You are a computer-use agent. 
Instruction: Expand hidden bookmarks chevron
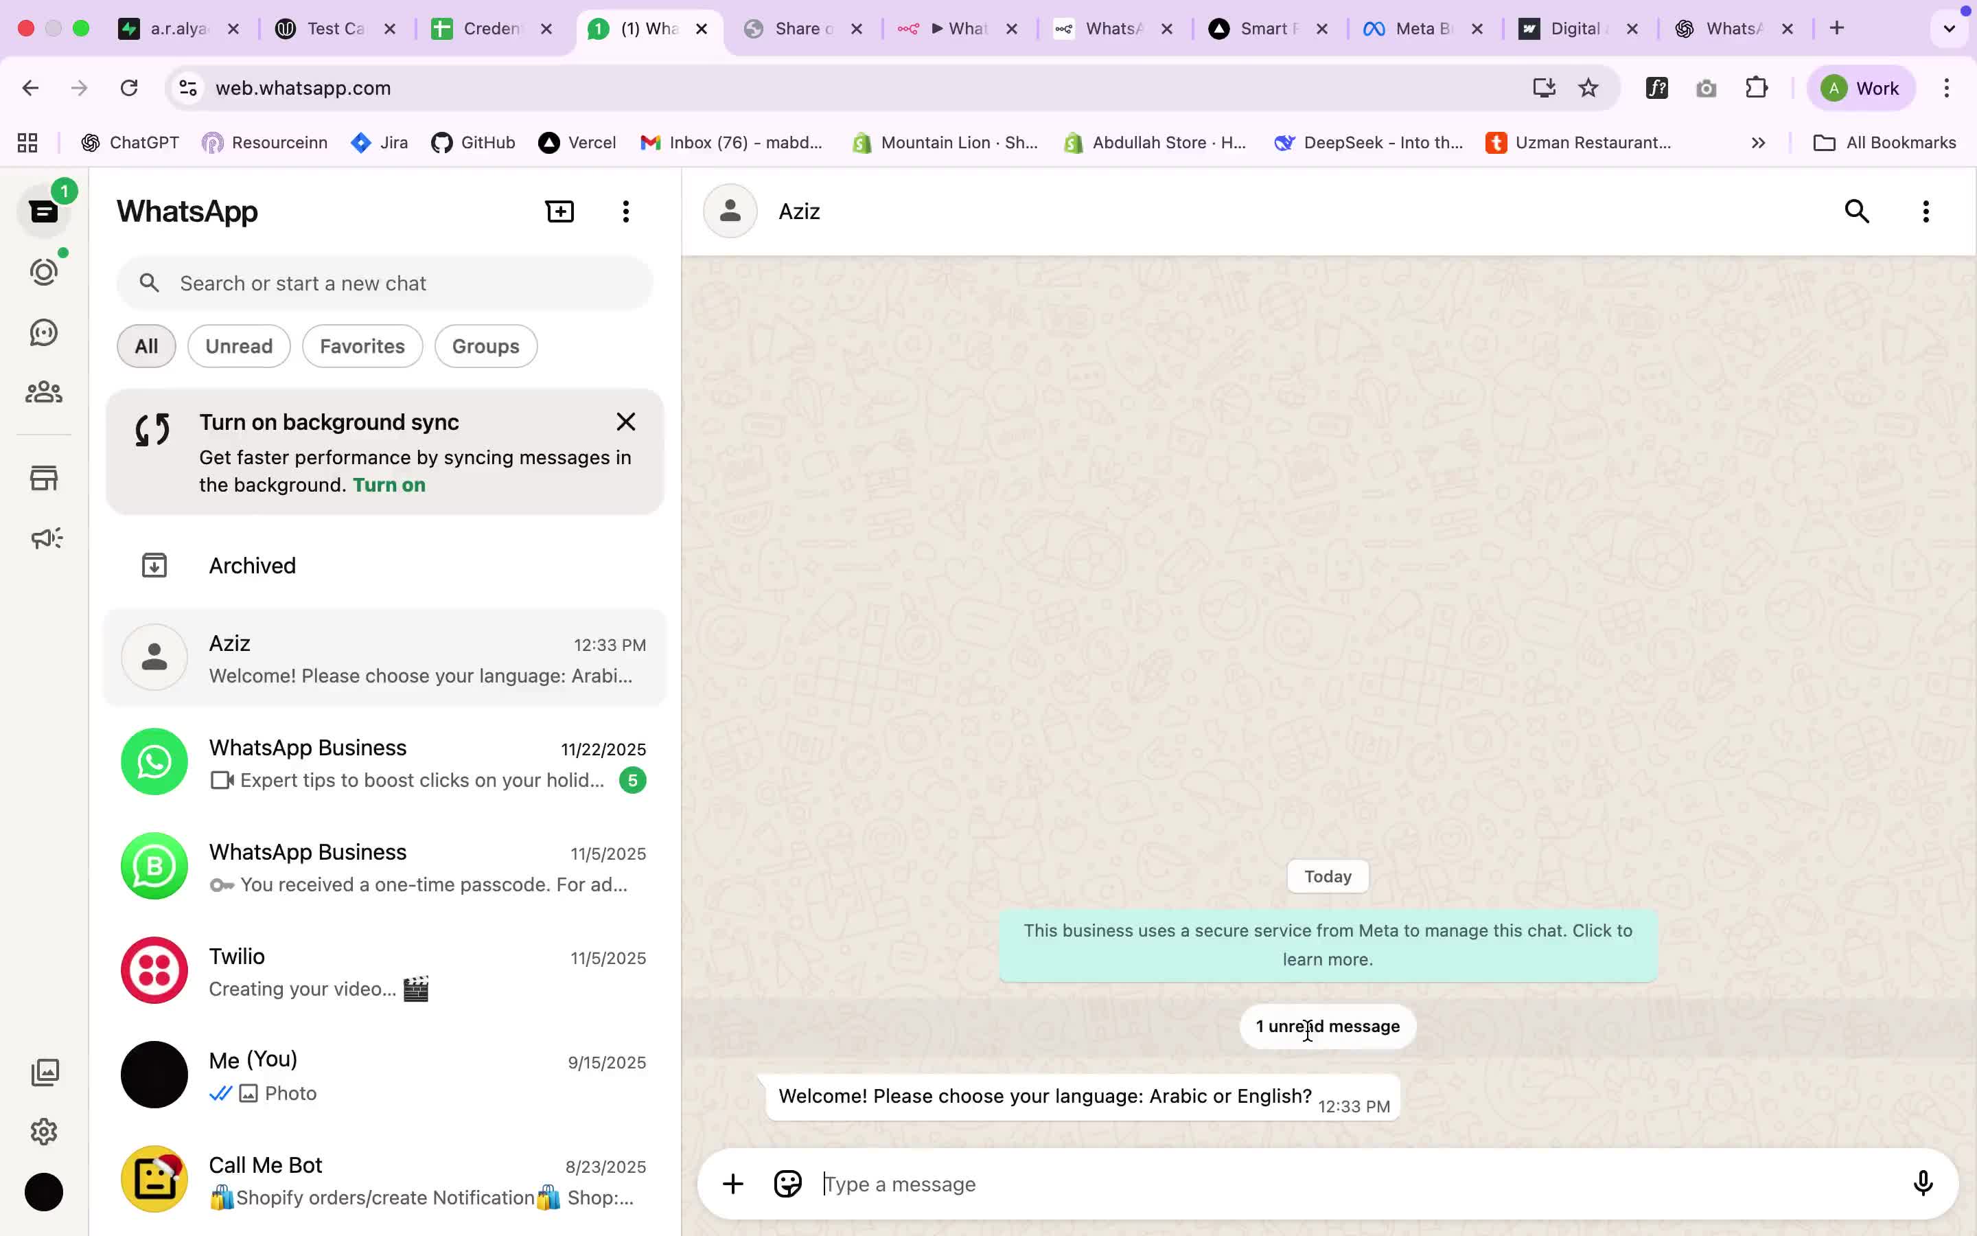click(x=1758, y=142)
